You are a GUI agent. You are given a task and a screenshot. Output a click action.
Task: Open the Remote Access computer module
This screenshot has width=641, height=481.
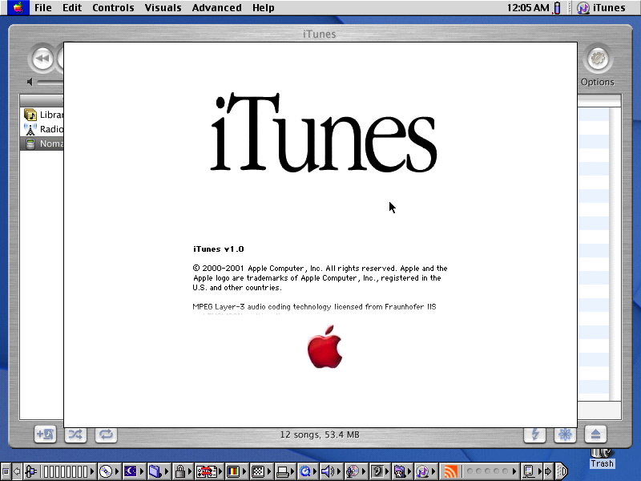click(x=529, y=471)
